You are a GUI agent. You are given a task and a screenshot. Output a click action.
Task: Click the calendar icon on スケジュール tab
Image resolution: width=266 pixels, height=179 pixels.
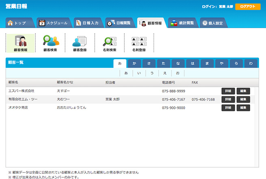pos(42,23)
